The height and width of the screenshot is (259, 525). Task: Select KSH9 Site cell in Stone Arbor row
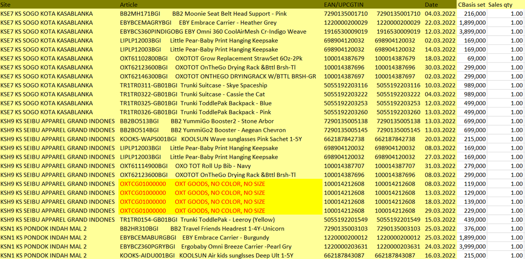57,121
